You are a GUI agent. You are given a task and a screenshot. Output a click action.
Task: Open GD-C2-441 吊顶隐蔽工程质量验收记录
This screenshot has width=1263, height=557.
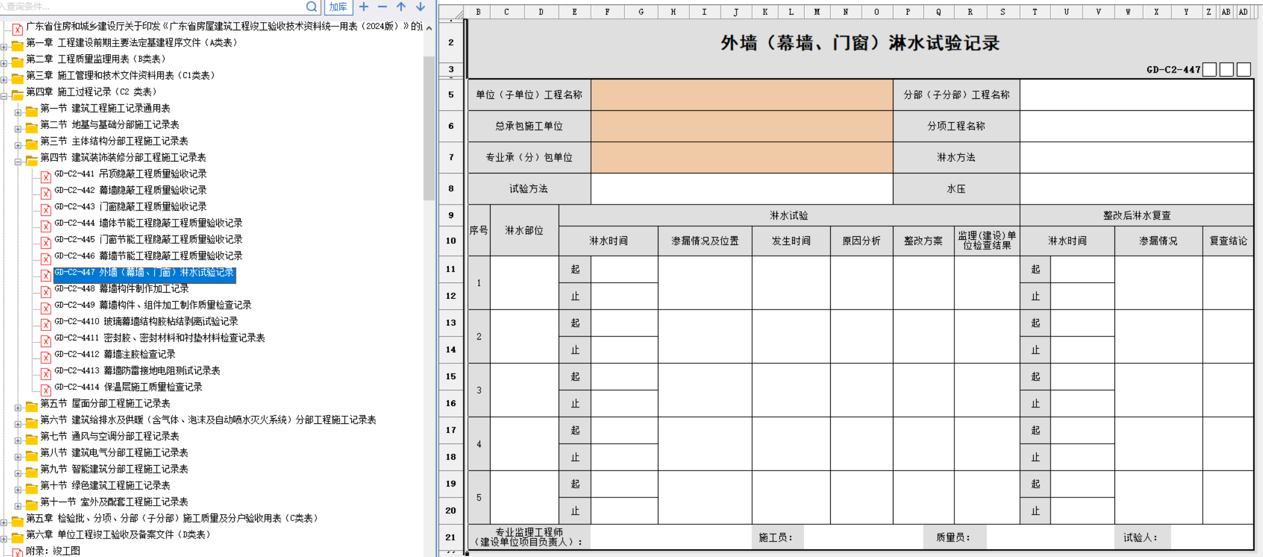click(x=130, y=174)
